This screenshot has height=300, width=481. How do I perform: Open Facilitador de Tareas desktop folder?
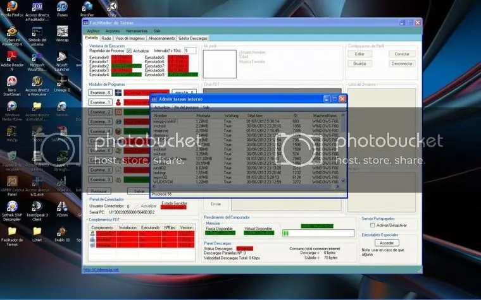[12, 236]
